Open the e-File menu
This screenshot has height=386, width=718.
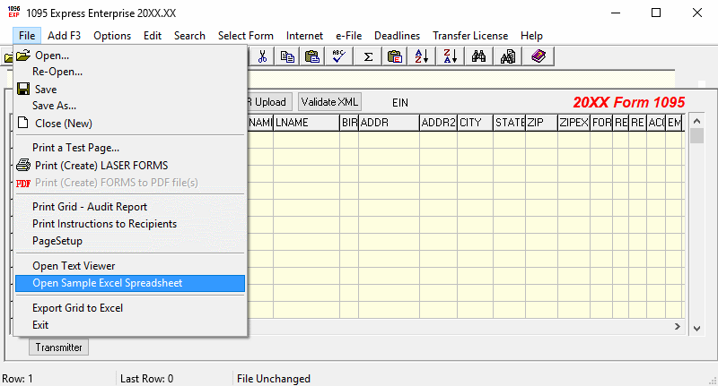coord(349,36)
